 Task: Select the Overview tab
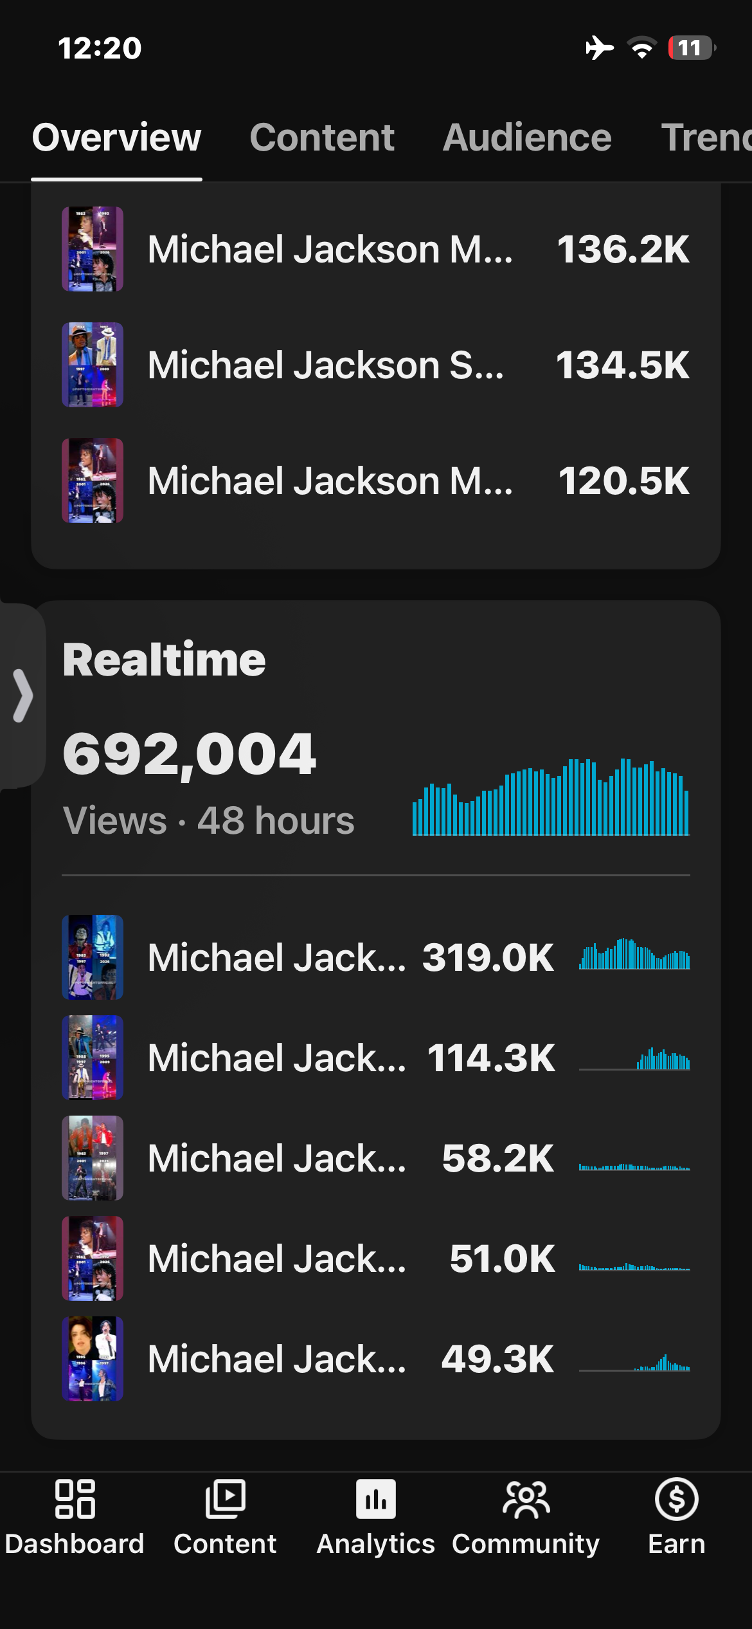click(x=116, y=137)
